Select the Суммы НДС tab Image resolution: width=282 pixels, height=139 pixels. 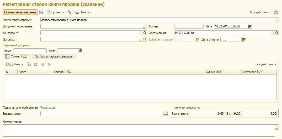pos(17,56)
